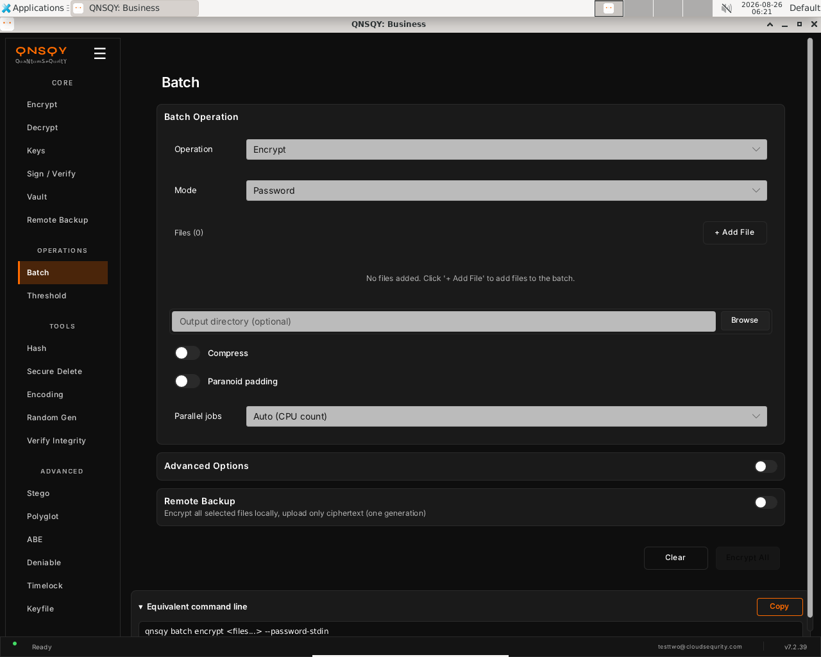The height and width of the screenshot is (657, 821).
Task: Collapse the Equivalent command line section
Action: (193, 606)
